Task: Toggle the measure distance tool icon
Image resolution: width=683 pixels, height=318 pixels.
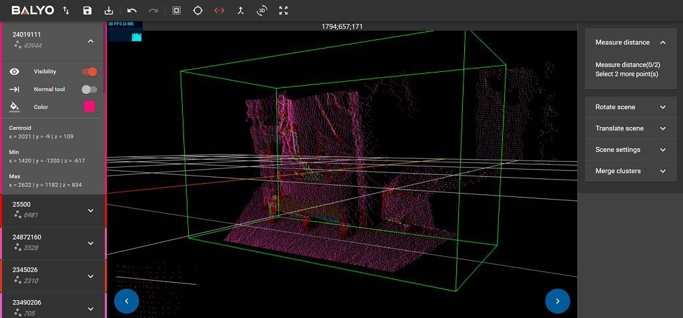Action: tap(219, 11)
